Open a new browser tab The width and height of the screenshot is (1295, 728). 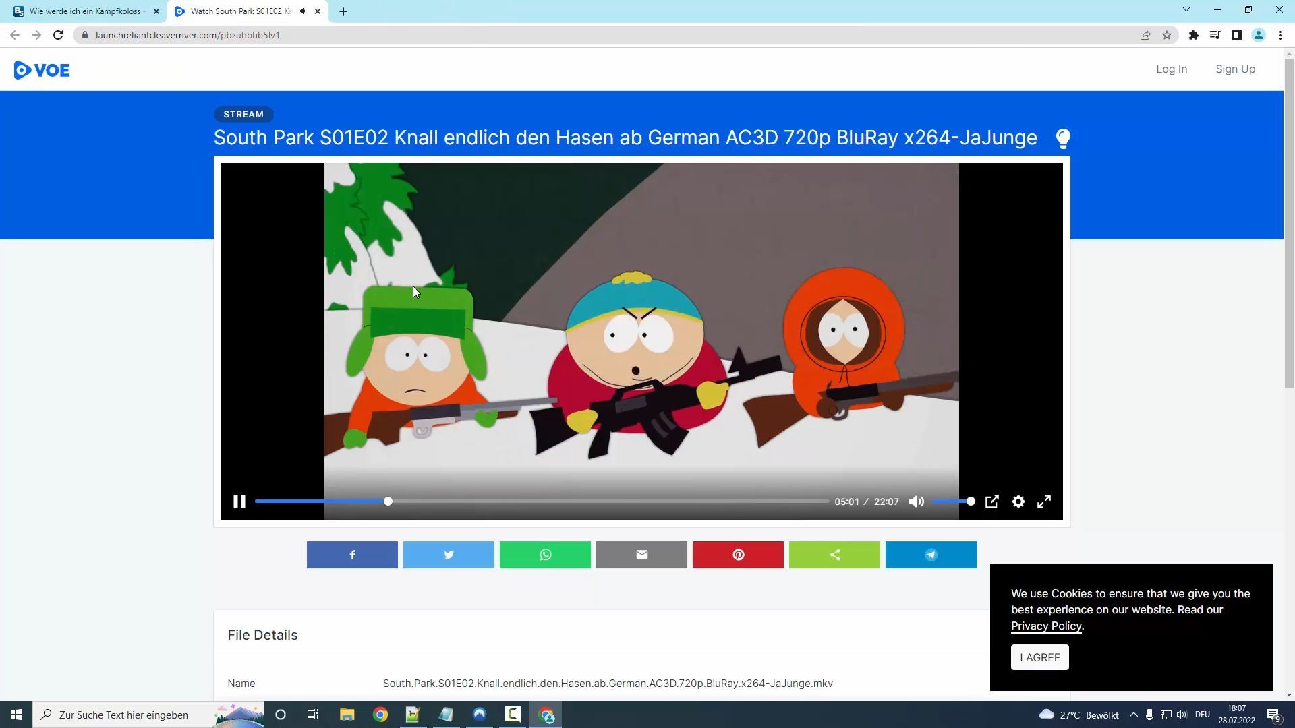coord(343,11)
